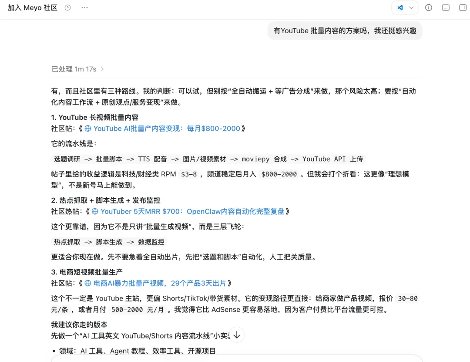Click heading 1. YouTube 长视频批量内容
The height and width of the screenshot is (362, 470).
coord(95,117)
